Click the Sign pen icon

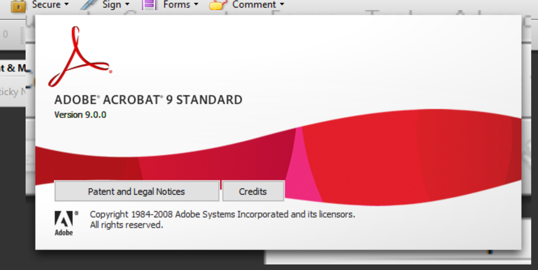coord(88,4)
